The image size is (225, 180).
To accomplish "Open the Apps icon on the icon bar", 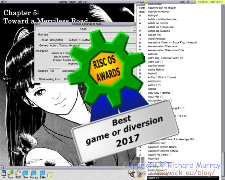I will pos(11,174).
